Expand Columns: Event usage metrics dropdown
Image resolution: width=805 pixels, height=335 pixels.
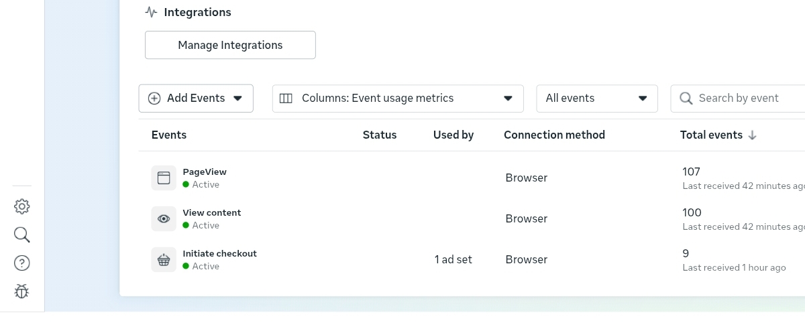[398, 98]
